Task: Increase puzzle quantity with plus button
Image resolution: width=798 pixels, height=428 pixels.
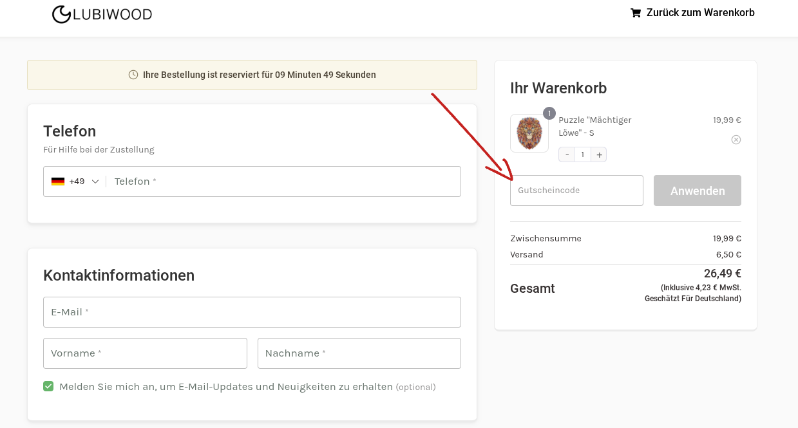Action: click(x=599, y=154)
